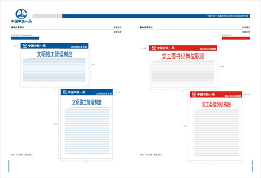Click the logo icon in blue vertical sign header
Screen dimensions: 261x178
click(x=65, y=92)
